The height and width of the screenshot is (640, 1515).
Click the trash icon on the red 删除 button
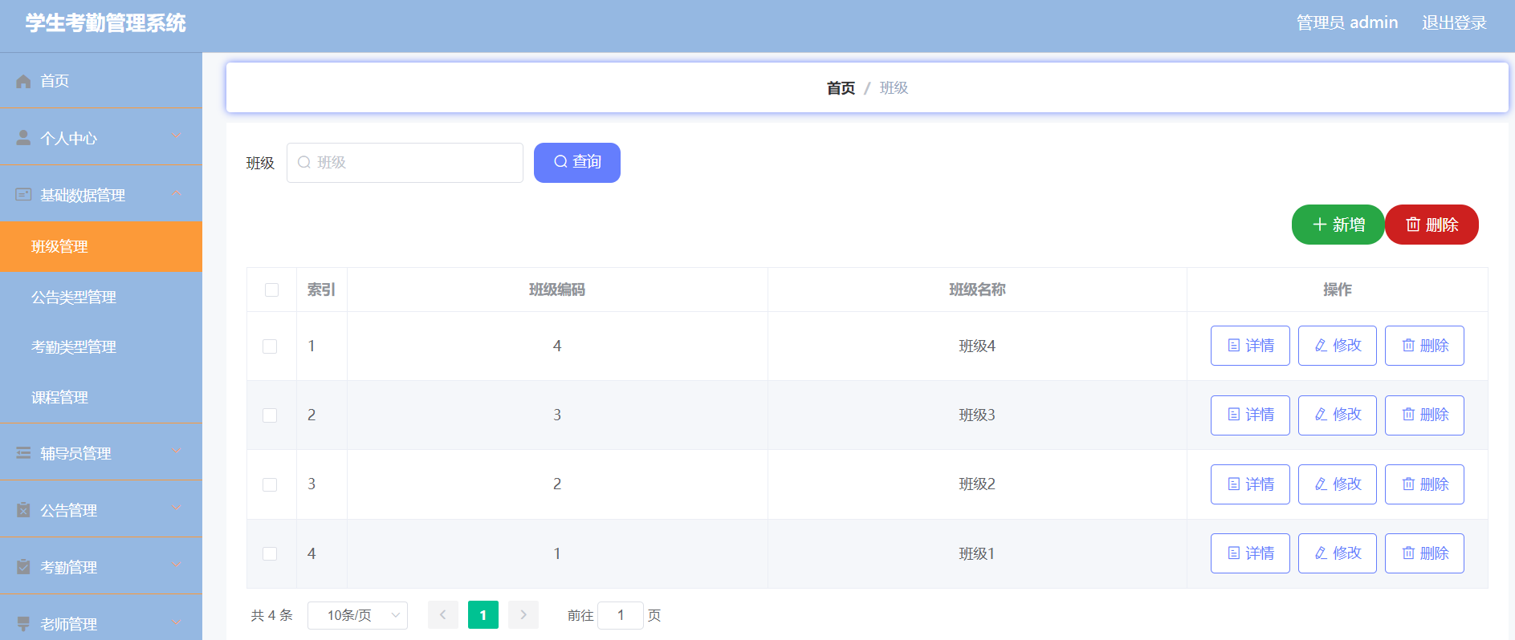[1413, 225]
